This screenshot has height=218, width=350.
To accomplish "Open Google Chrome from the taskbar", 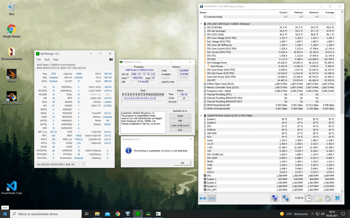I will pyautogui.click(x=117, y=214).
